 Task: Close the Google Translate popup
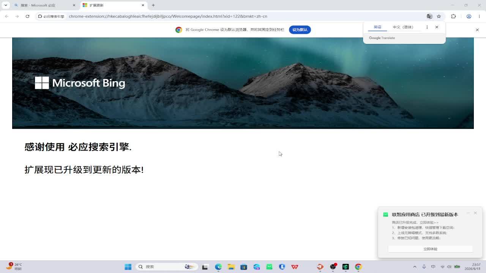[437, 27]
